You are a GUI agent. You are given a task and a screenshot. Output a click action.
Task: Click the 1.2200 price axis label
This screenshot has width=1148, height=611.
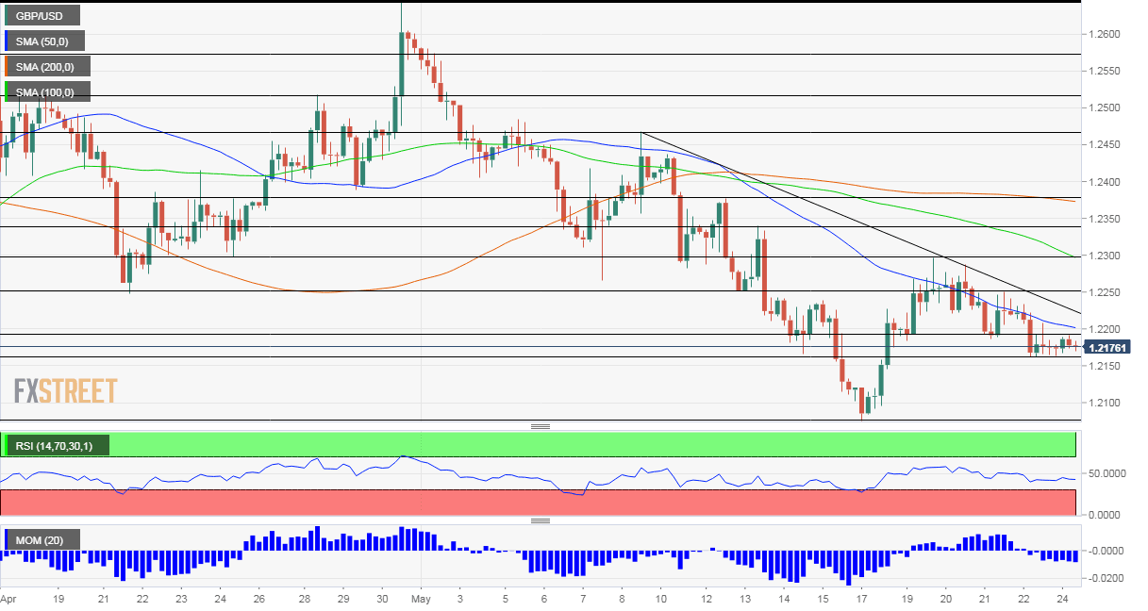tap(1106, 329)
